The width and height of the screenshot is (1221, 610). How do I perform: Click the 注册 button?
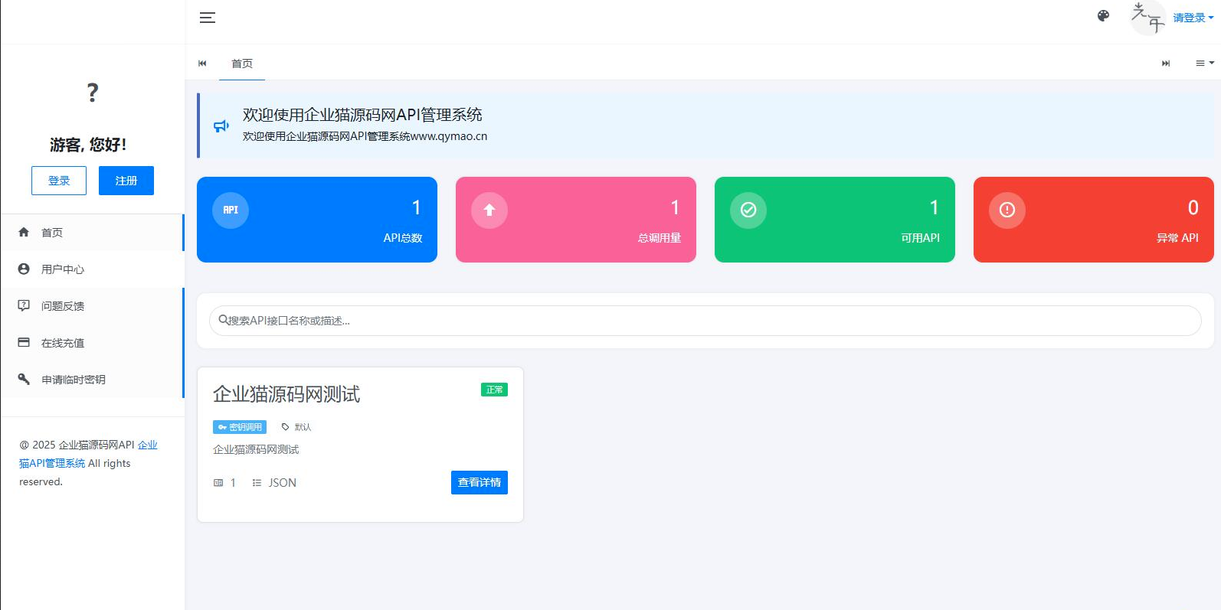tap(126, 181)
